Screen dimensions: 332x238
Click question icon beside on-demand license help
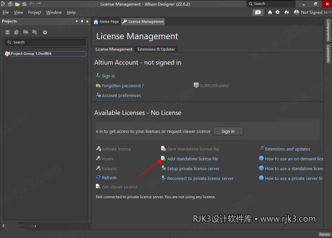point(262,158)
